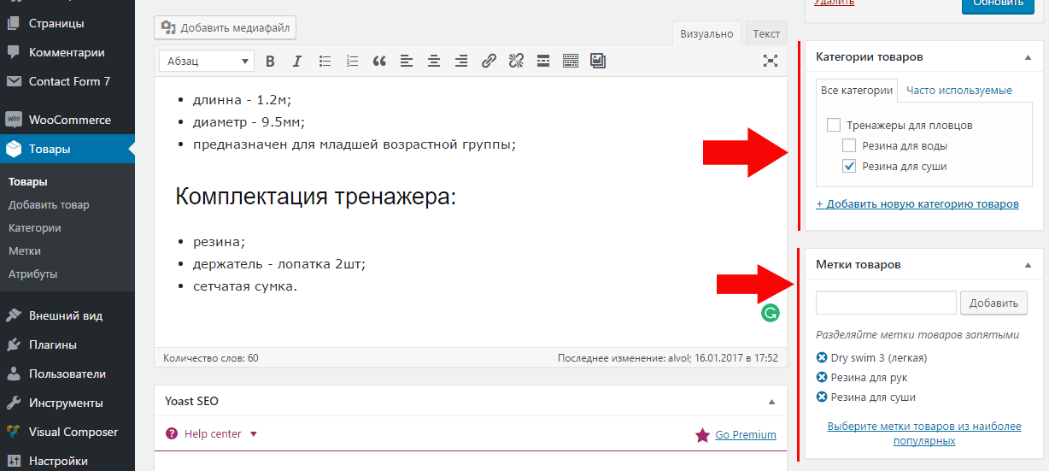Click the Количество слов: 60 status text
1049x471 pixels.
210,358
